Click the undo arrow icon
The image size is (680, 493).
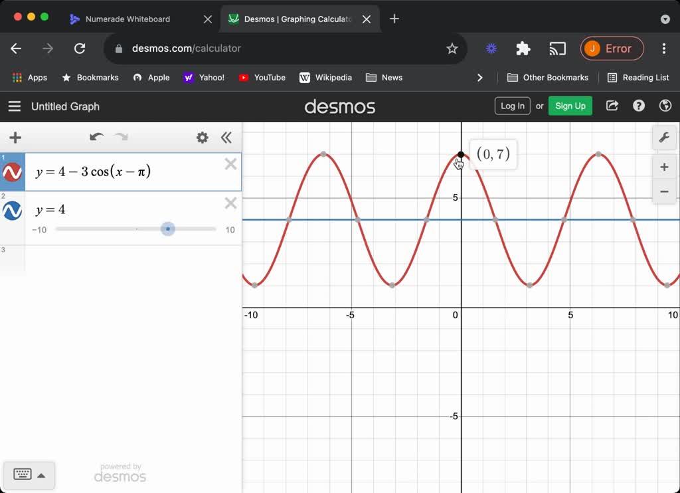pos(96,138)
